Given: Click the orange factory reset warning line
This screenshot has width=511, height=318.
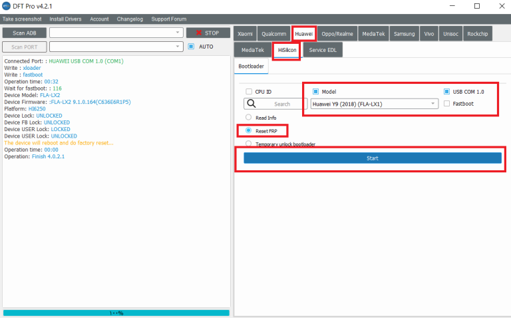Looking at the screenshot, I should tap(59, 143).
